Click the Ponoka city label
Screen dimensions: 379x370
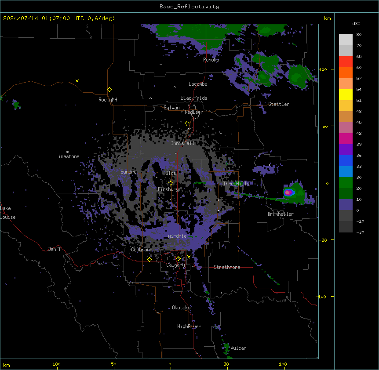click(x=211, y=60)
